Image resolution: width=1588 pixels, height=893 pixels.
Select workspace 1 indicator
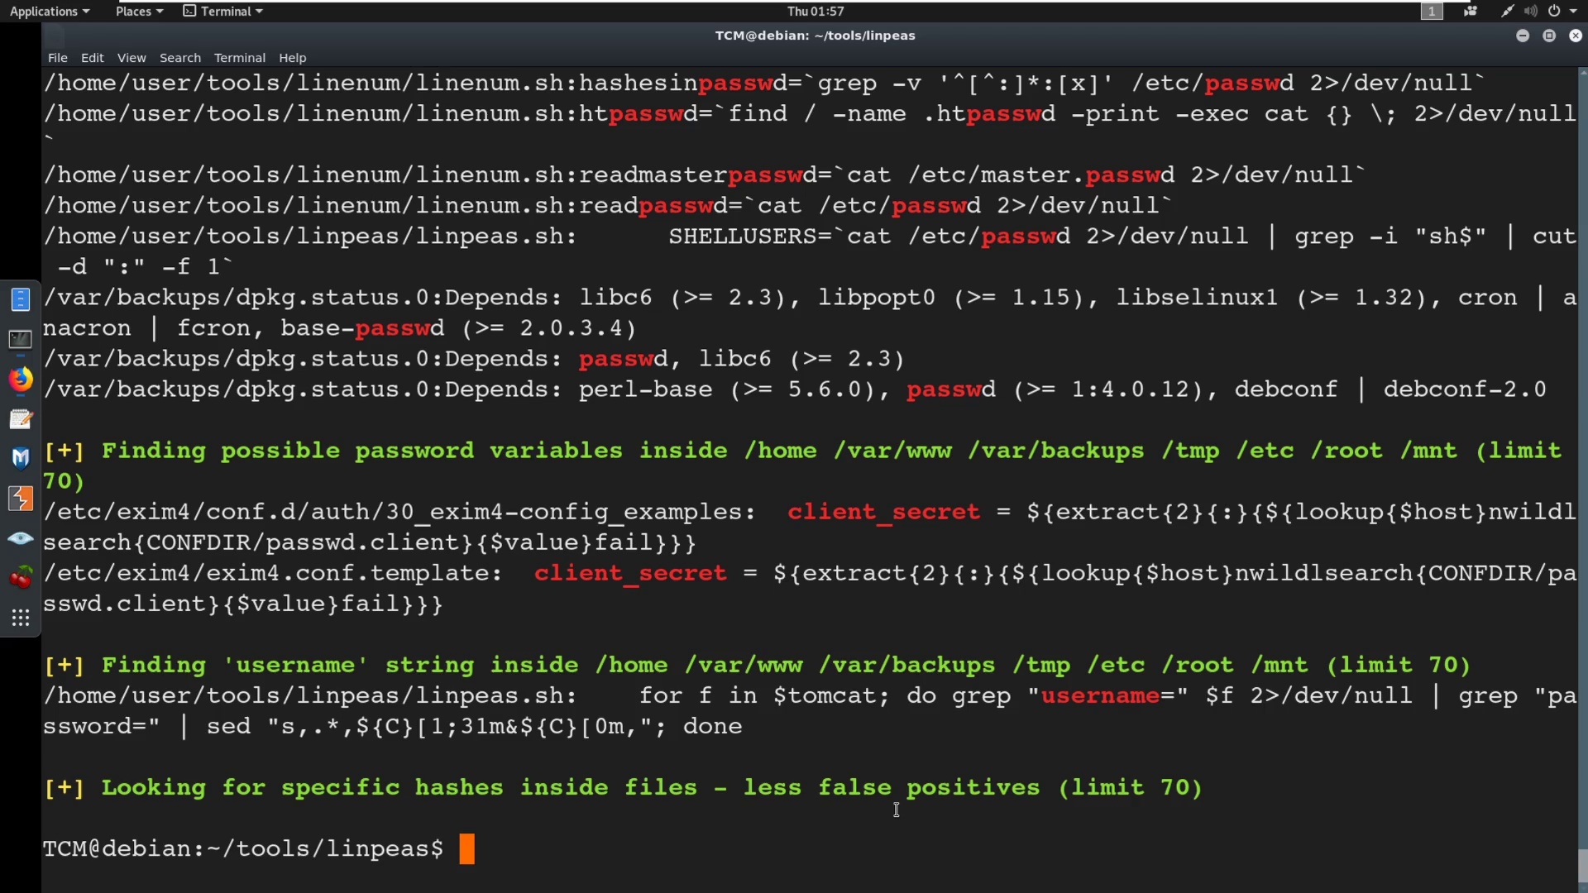pos(1432,11)
